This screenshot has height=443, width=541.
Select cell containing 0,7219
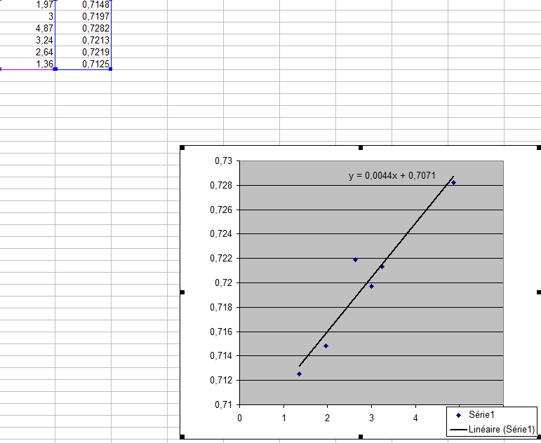pyautogui.click(x=84, y=52)
